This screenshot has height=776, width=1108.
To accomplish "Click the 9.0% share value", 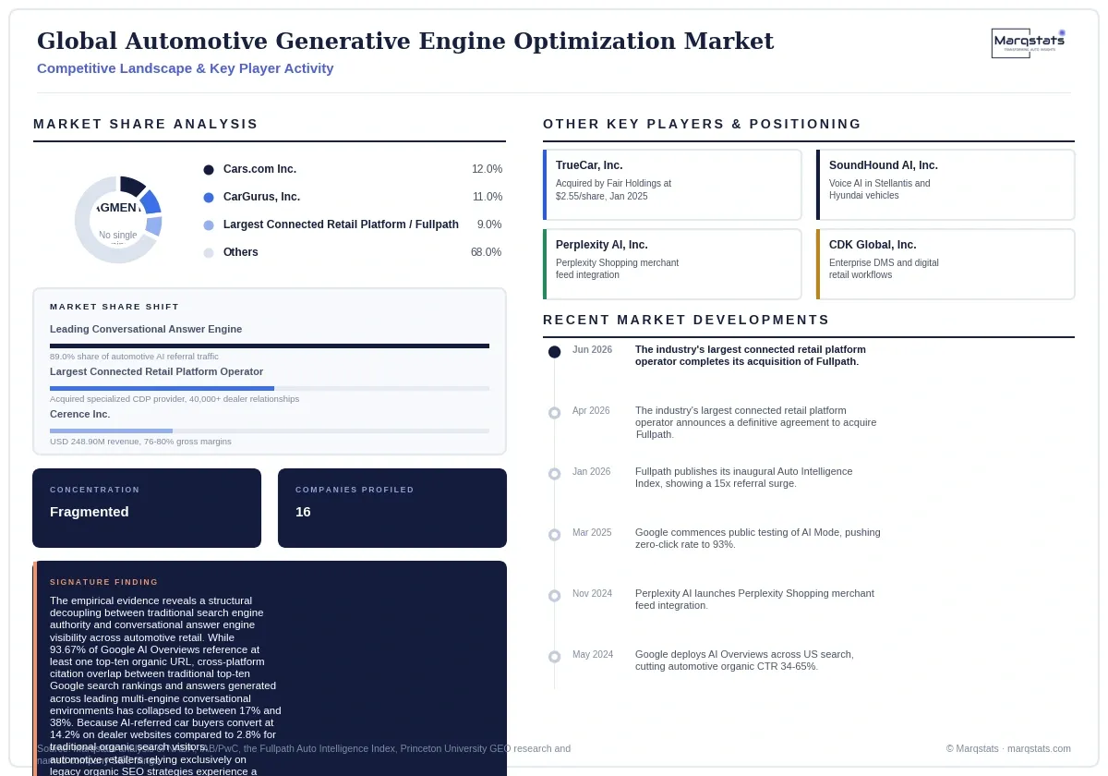I will pos(489,224).
